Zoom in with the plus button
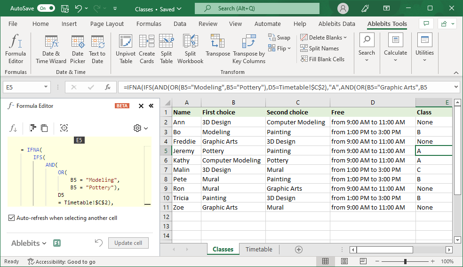The width and height of the screenshot is (463, 267). [x=432, y=261]
